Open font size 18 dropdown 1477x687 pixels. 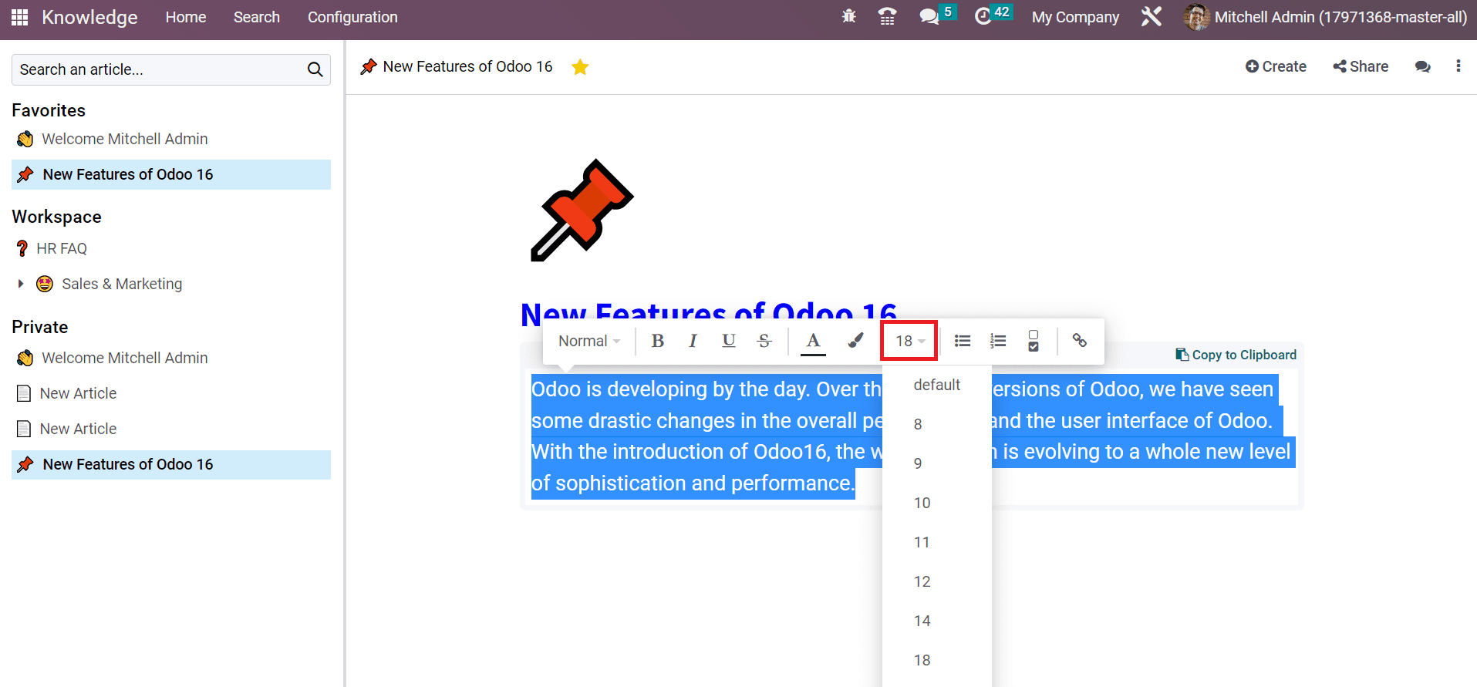point(909,341)
